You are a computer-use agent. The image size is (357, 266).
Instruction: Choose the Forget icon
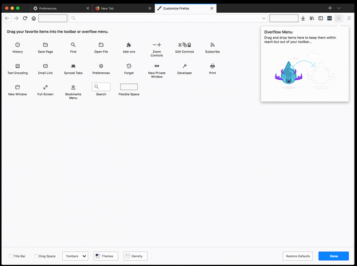tap(129, 66)
